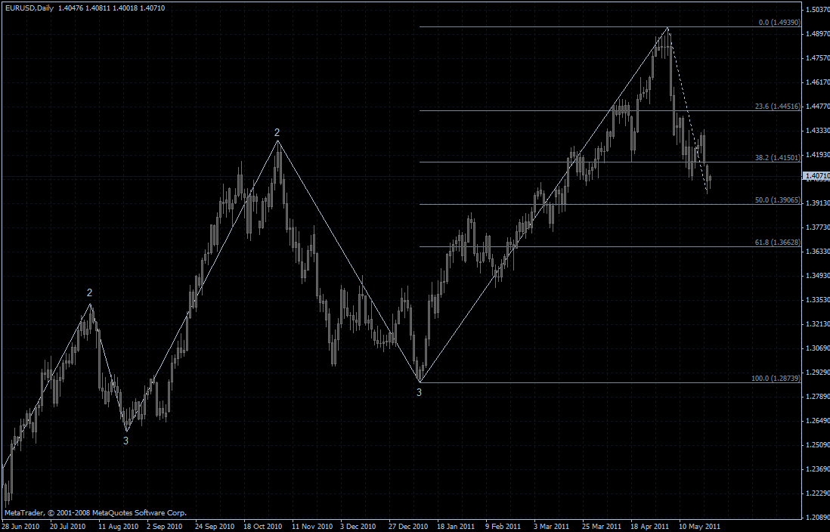The width and height of the screenshot is (830, 532).
Task: Click the 11 Nov 2010 date label
Action: coord(311,527)
